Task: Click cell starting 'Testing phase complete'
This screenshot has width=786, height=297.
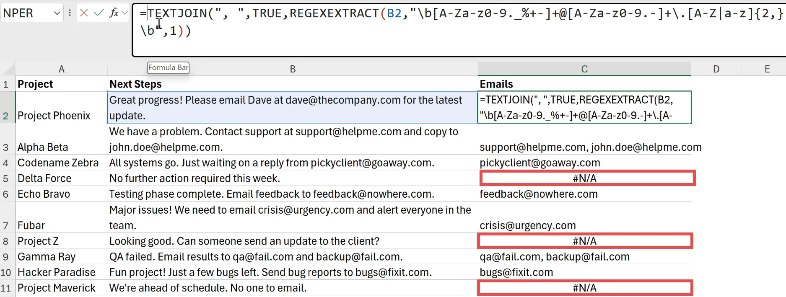Action: (293, 194)
